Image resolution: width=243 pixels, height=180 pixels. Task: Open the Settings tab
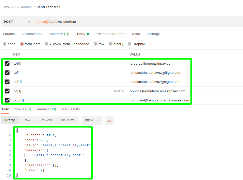(153, 34)
